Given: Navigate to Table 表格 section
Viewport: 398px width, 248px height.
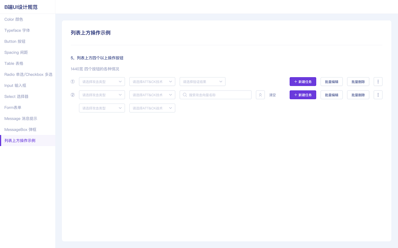Looking at the screenshot, I should [x=14, y=63].
